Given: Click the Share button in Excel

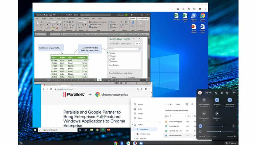Looking at the screenshot, I should 132,19.
